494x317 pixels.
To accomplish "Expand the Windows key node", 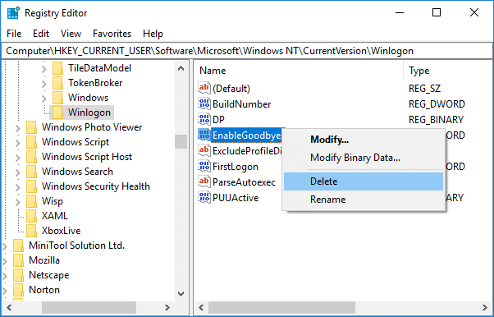I will pos(44,99).
